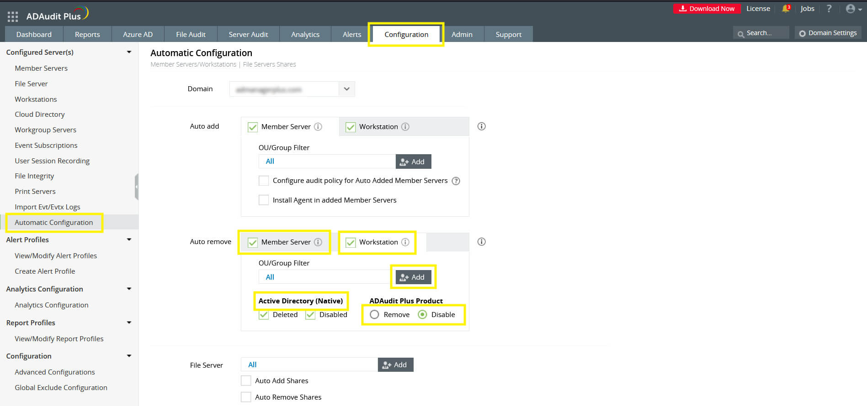Viewport: 867px width, 406px height.
Task: Collapse the Configured Server(s) section
Action: 129,52
